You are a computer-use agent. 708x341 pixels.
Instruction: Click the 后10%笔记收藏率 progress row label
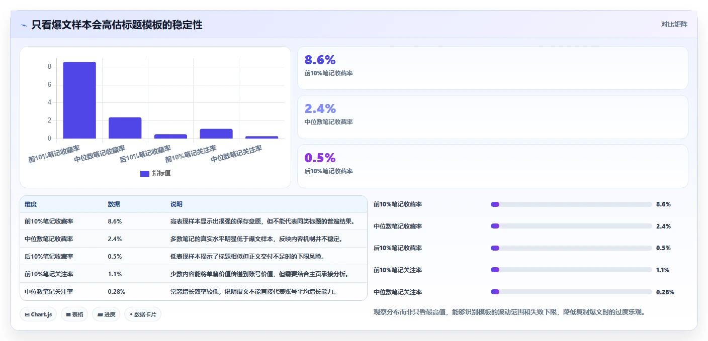(398, 248)
